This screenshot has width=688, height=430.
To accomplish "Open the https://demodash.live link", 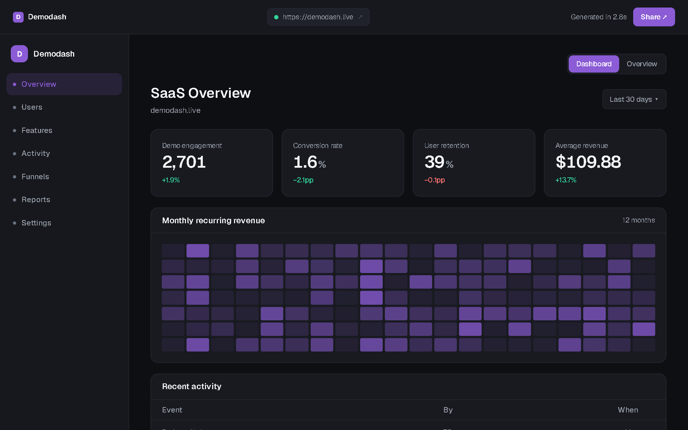I will tap(318, 17).
